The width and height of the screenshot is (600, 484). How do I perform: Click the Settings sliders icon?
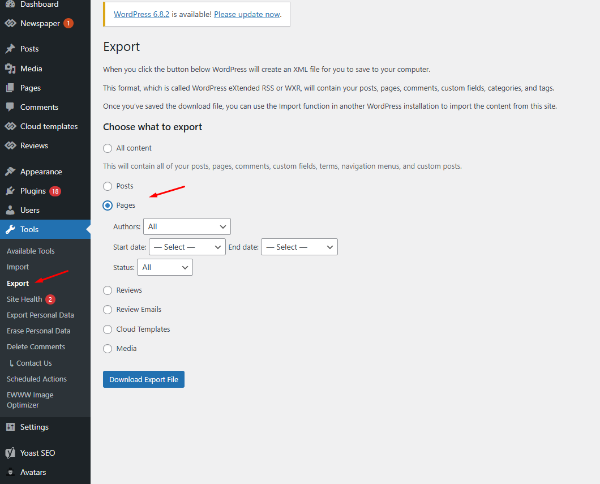10,427
